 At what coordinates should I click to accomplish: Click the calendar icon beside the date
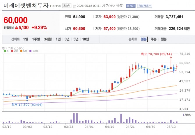coord(74,6)
